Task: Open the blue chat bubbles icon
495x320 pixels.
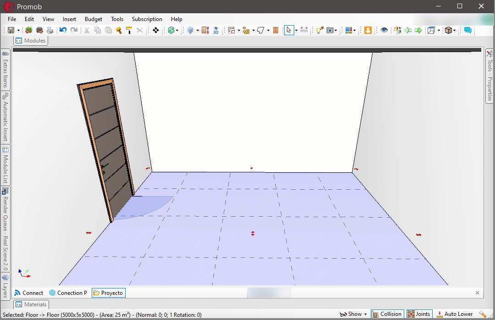Action: 468,30
